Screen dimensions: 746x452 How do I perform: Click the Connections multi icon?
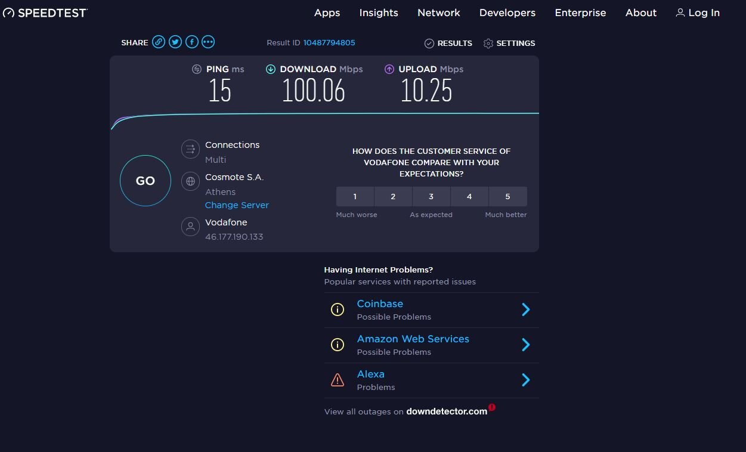(x=190, y=149)
